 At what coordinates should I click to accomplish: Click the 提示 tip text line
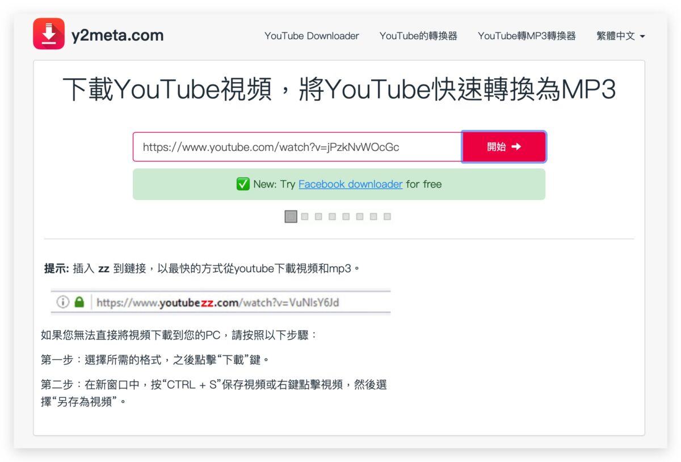coord(202,269)
